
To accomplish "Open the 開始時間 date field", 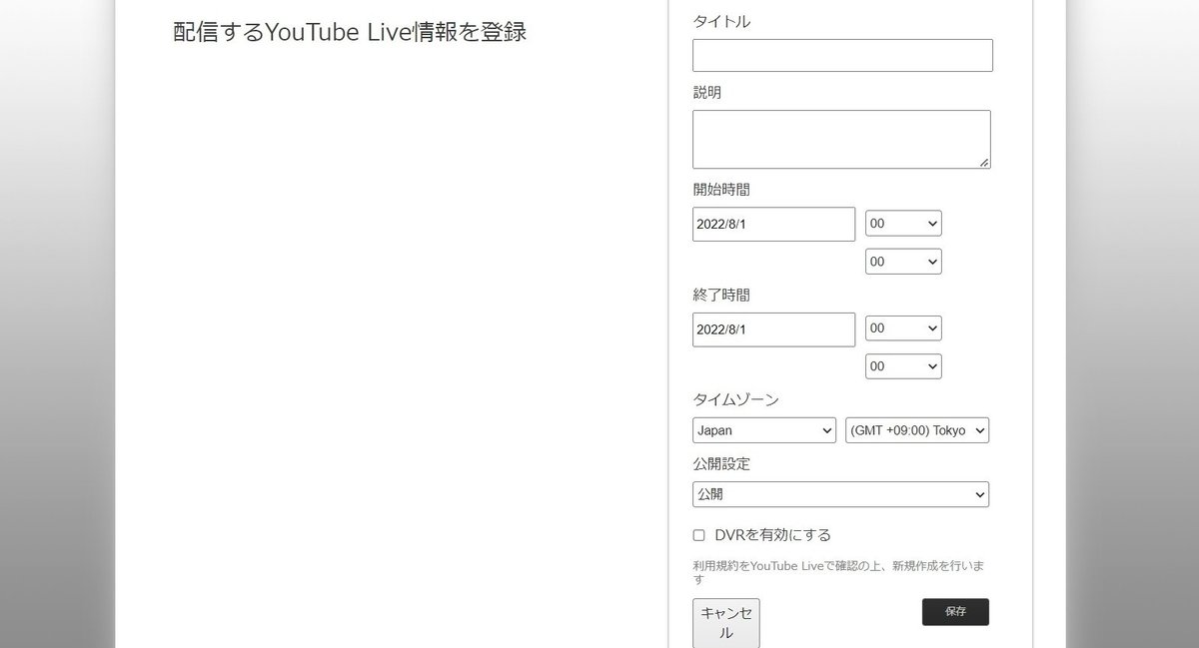I will (773, 224).
